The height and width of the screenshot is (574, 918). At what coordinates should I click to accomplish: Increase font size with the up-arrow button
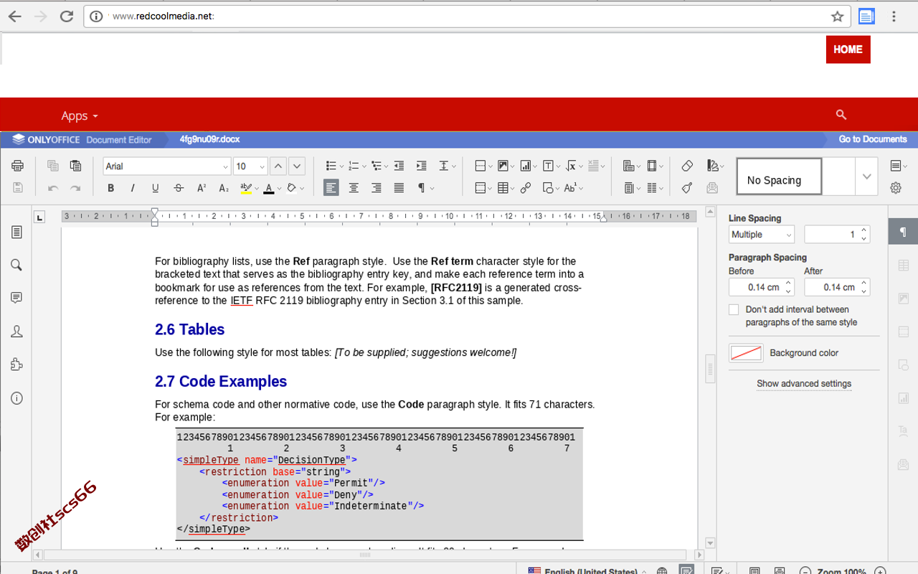click(x=278, y=166)
